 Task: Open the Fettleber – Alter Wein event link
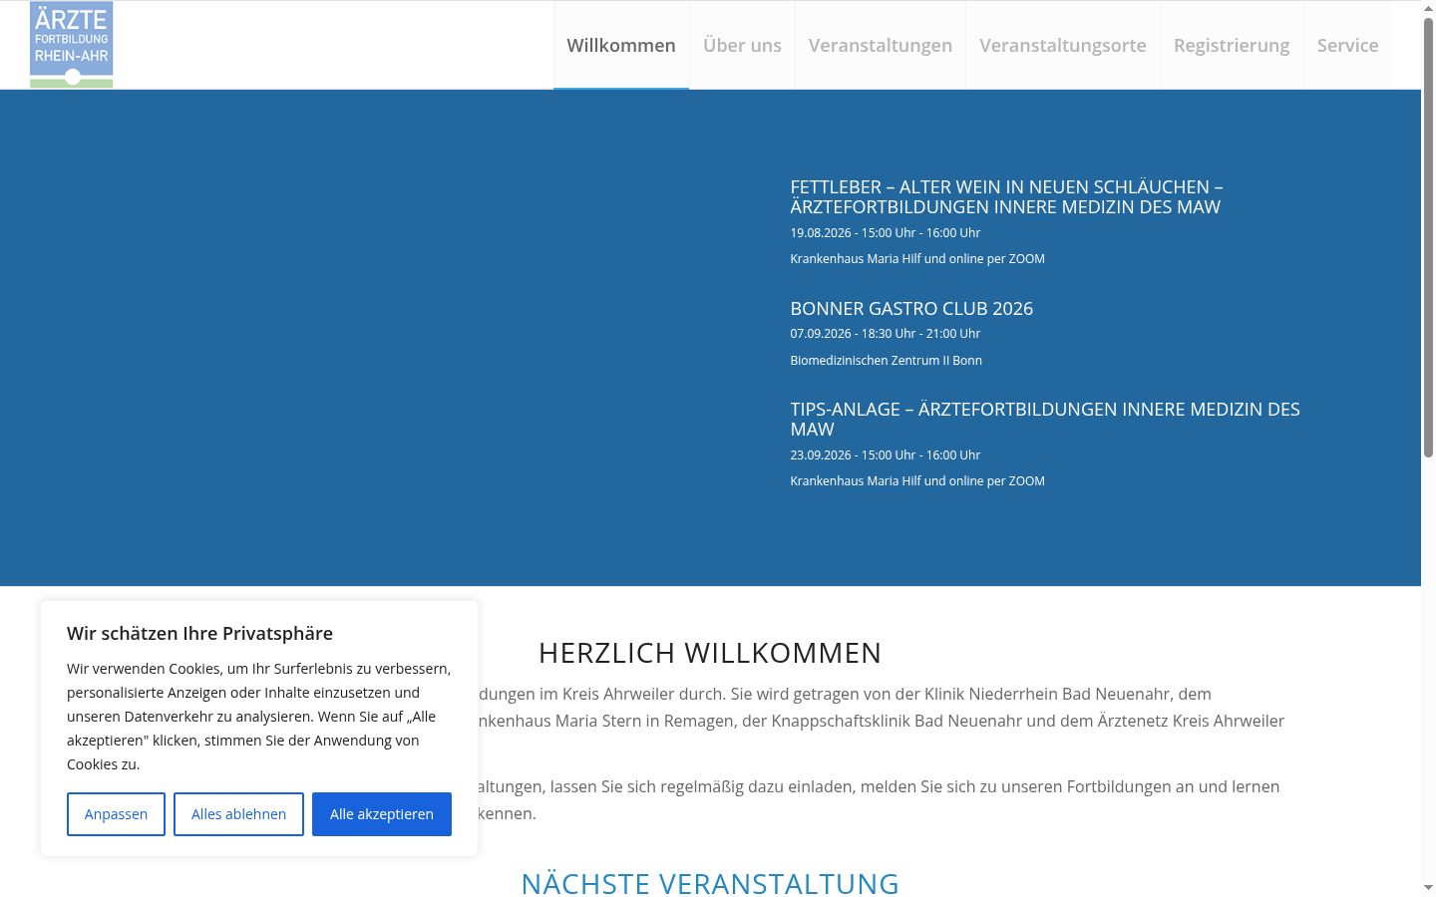click(1006, 197)
